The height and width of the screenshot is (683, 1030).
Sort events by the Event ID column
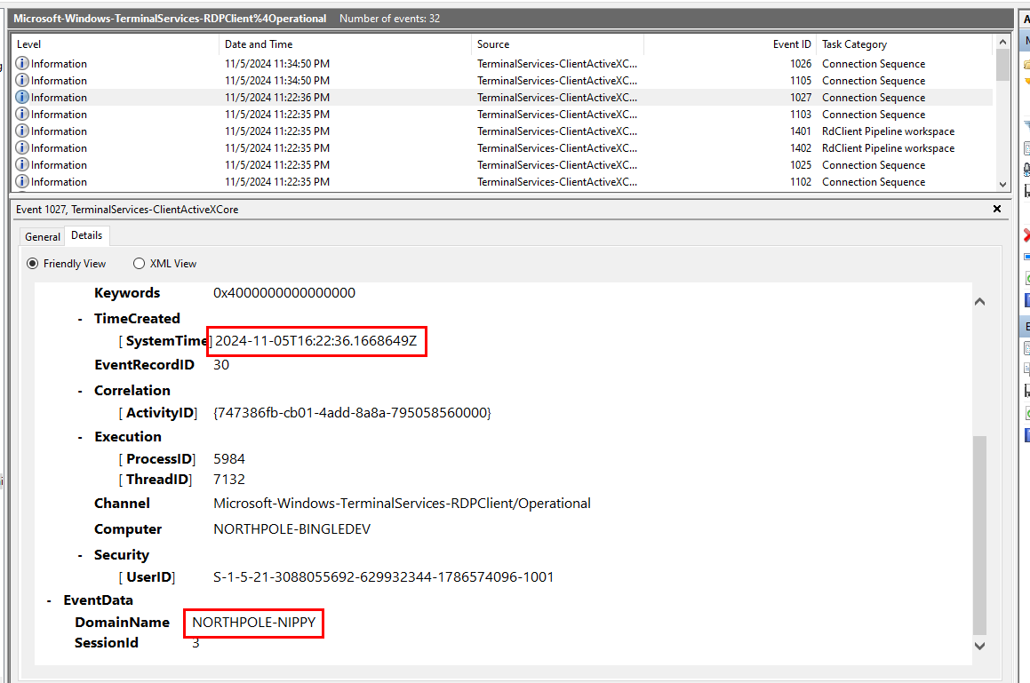pyautogui.click(x=731, y=44)
